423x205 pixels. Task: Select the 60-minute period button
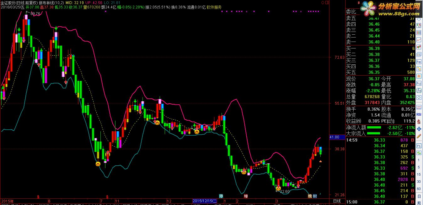point(419,189)
